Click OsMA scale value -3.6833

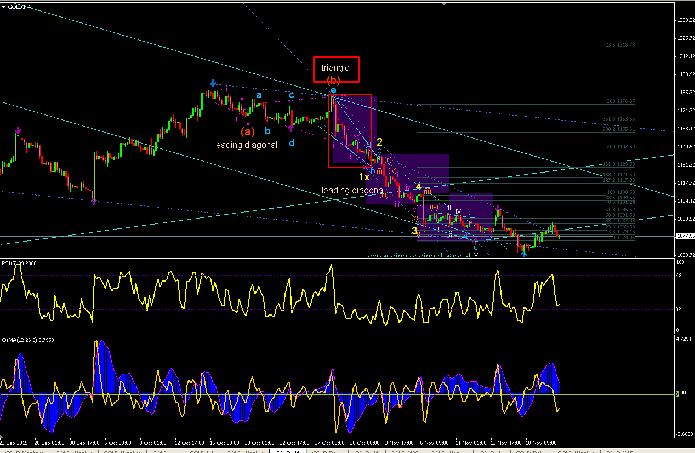pyautogui.click(x=685, y=434)
